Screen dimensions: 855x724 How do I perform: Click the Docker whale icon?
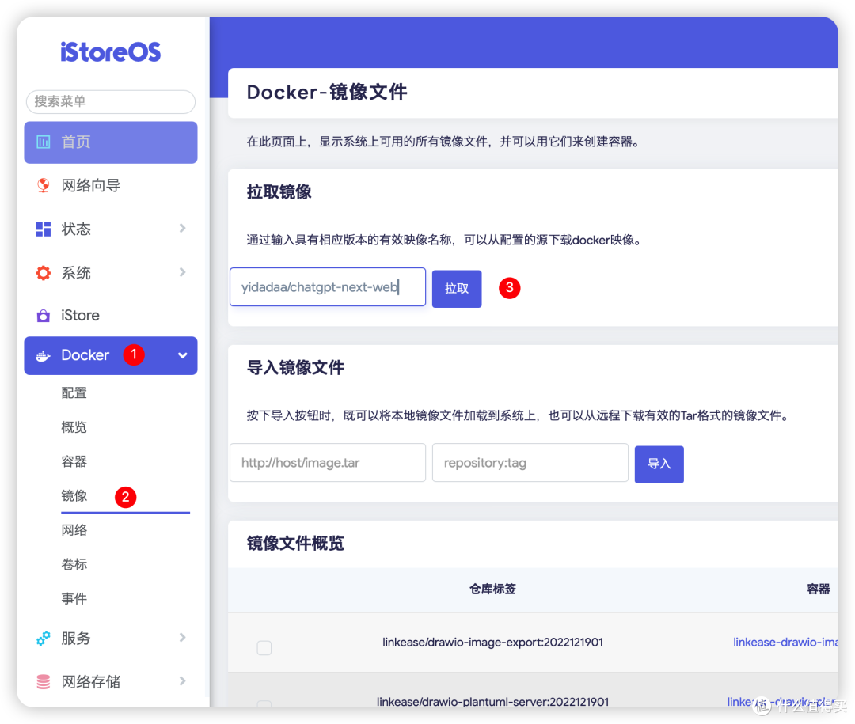click(x=43, y=356)
